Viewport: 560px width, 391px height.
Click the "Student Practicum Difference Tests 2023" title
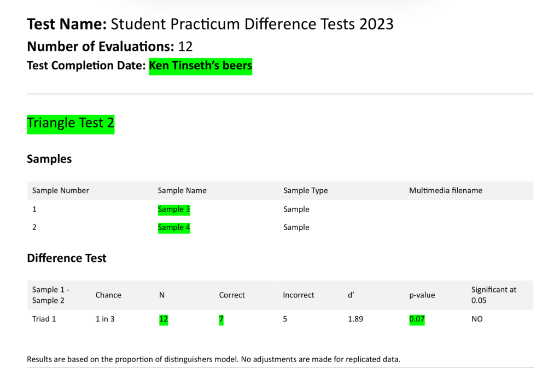point(252,24)
